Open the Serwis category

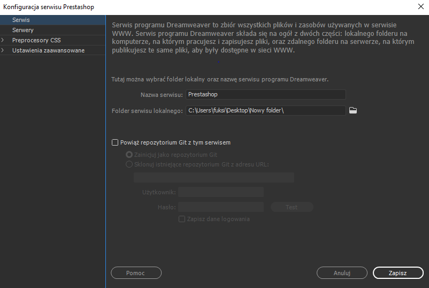pos(52,20)
